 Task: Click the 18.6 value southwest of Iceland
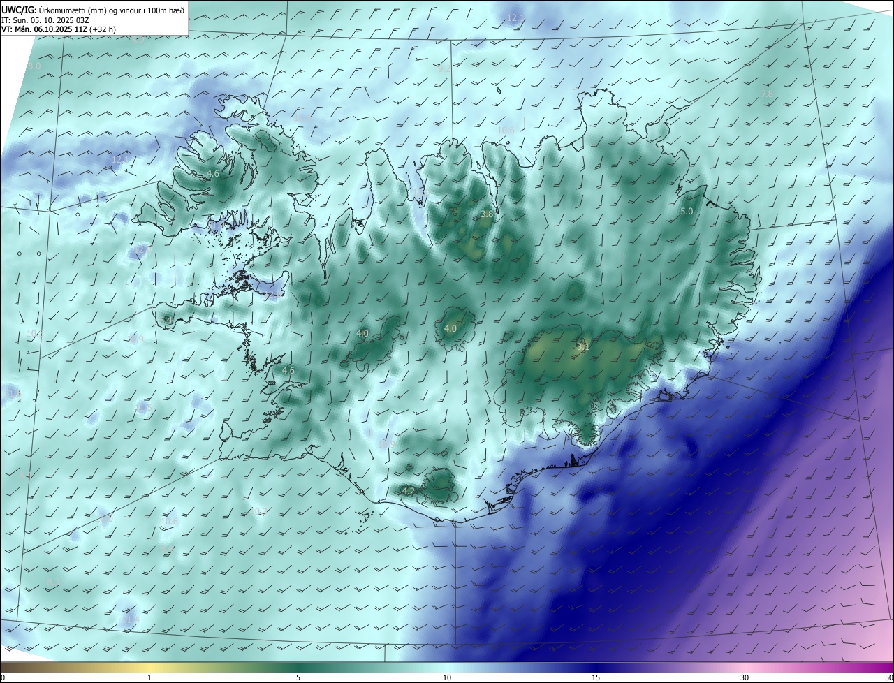[x=169, y=521]
